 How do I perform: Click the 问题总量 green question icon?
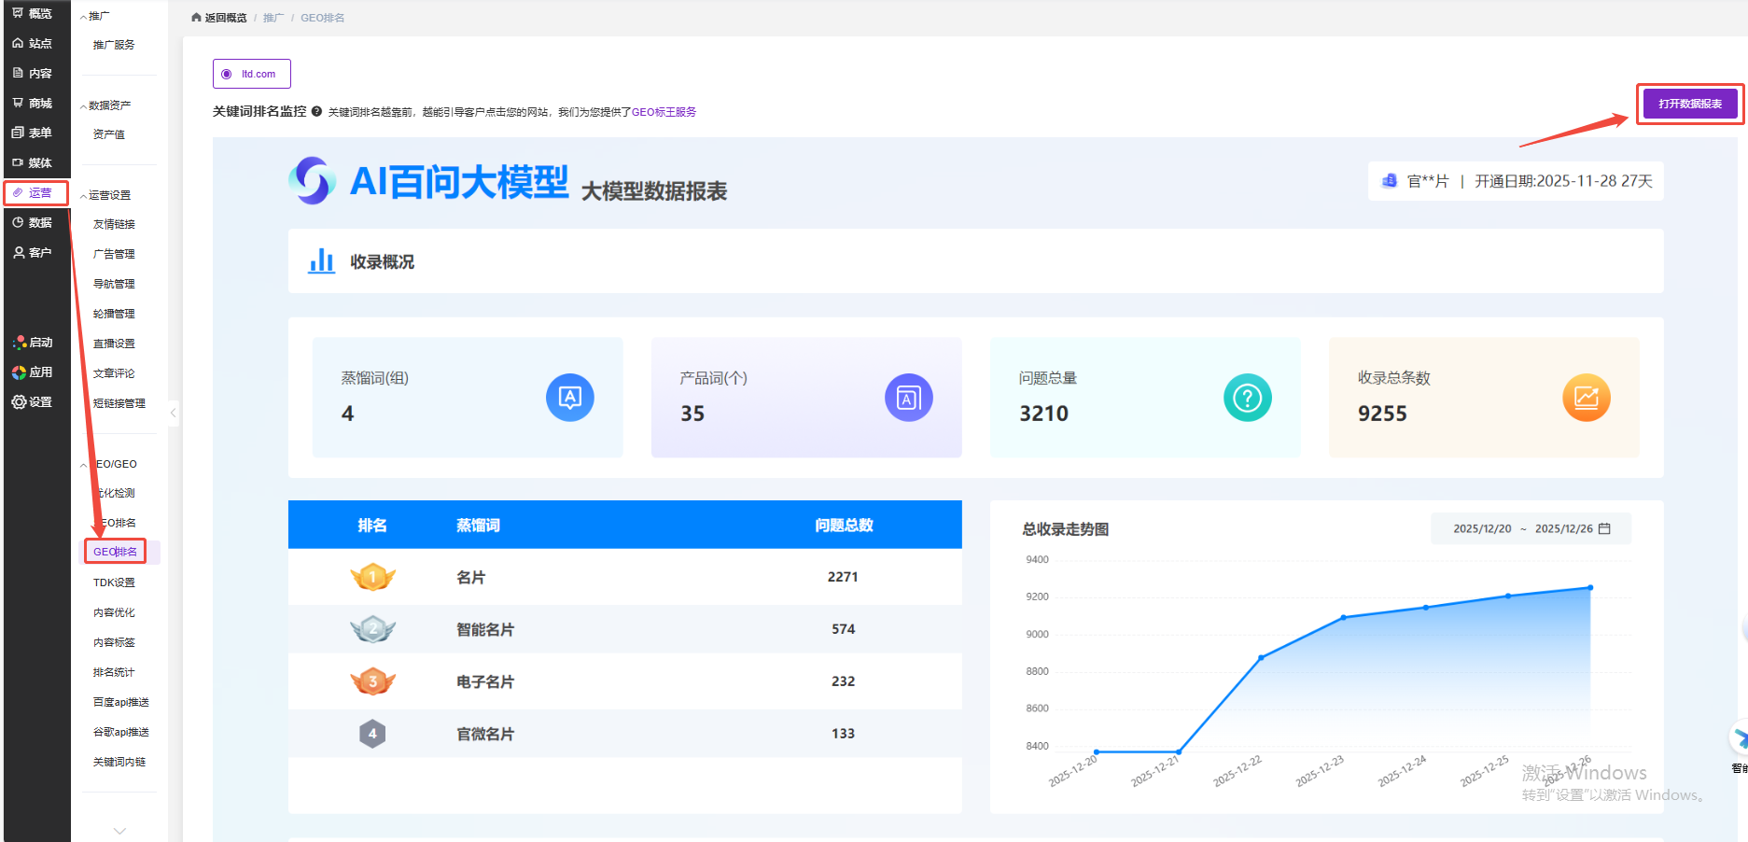click(x=1247, y=398)
